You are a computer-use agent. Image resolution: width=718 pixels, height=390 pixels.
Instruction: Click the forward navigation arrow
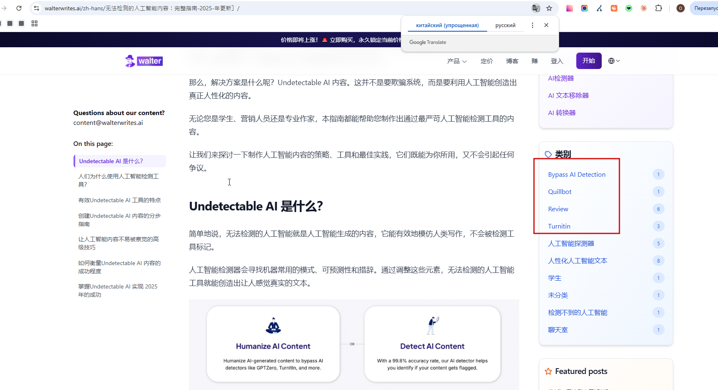(x=4, y=8)
